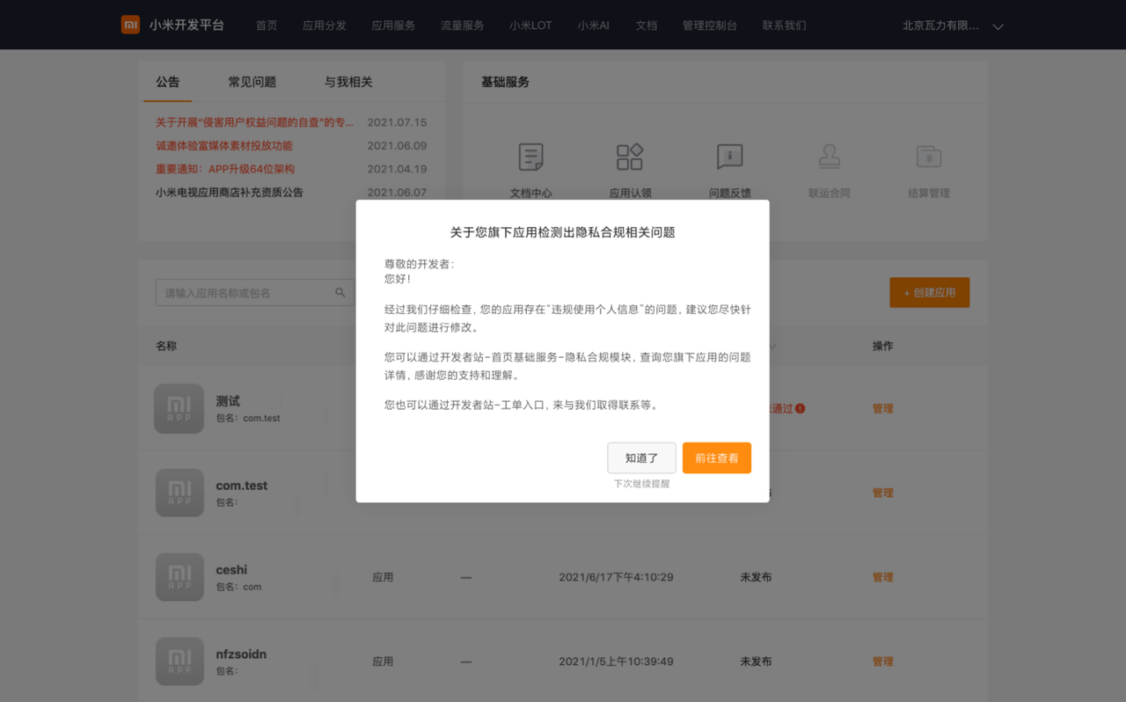Click the 名称 column header
Viewport: 1126px width, 702px height.
(166, 346)
